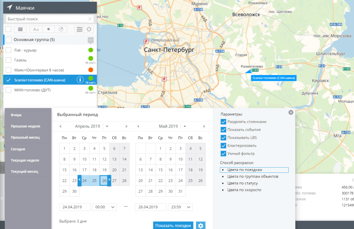The width and height of the screenshot is (354, 229).
Task: Open the Апрель 2019 month dropdown
Action: [x=107, y=126]
